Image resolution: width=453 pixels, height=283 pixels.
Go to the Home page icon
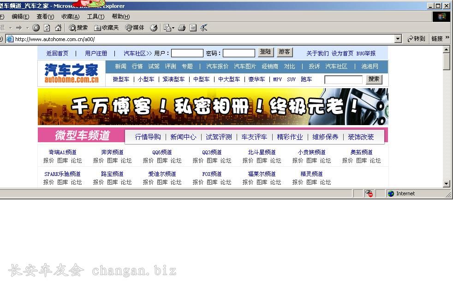[58, 28]
